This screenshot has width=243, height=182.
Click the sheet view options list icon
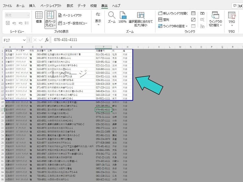pos(27,23)
